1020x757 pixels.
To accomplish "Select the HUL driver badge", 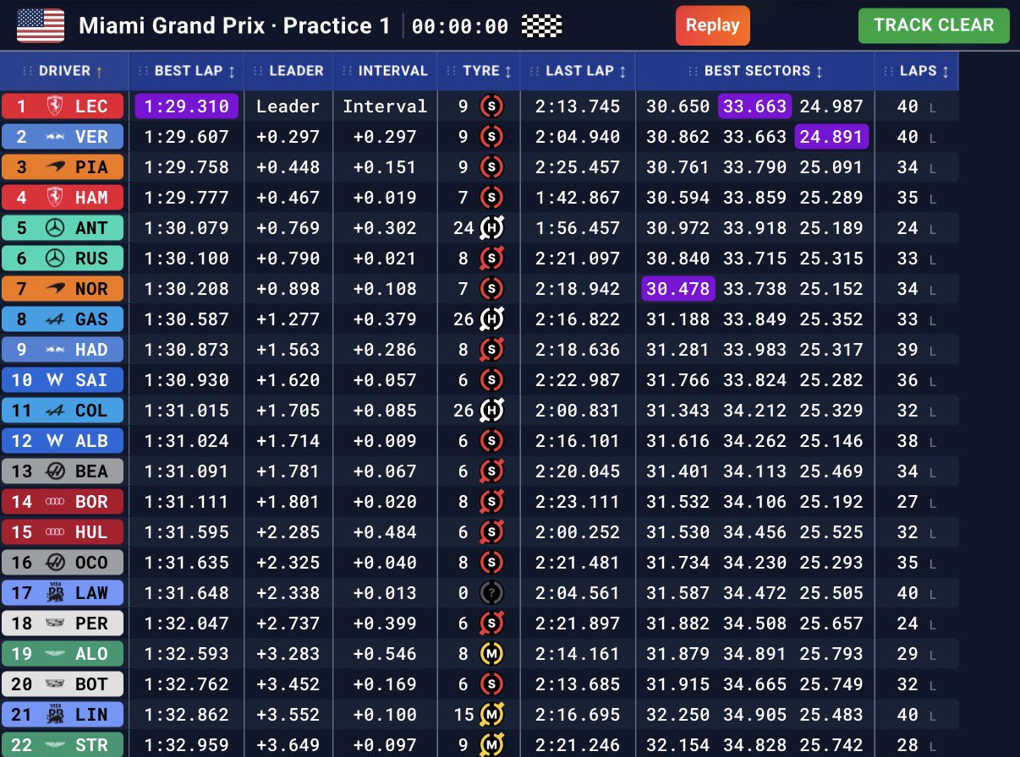I will [63, 532].
